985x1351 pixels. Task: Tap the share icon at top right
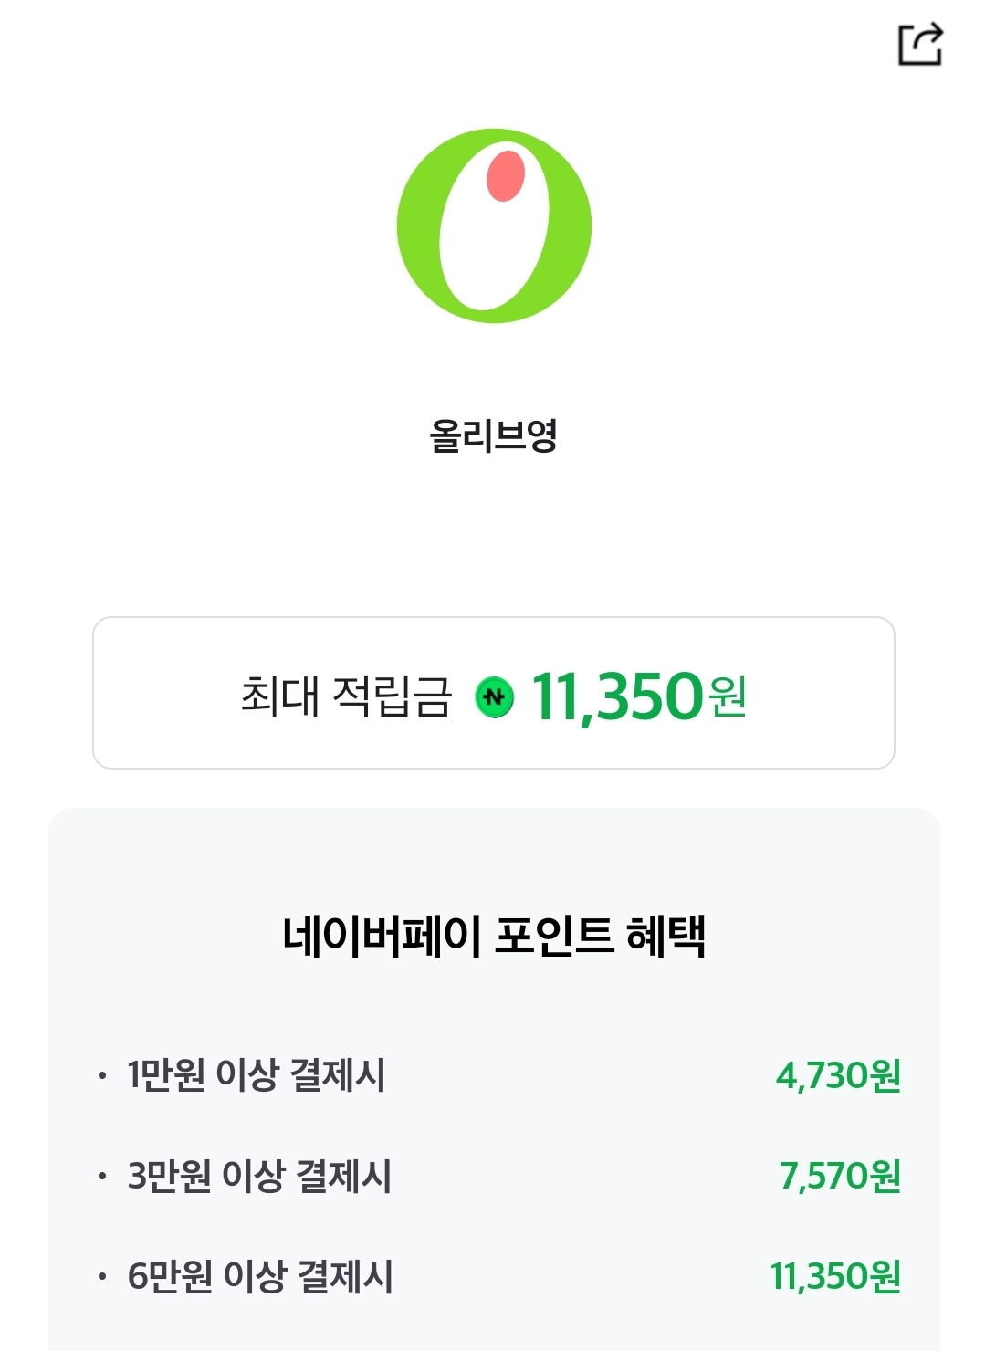pos(920,44)
